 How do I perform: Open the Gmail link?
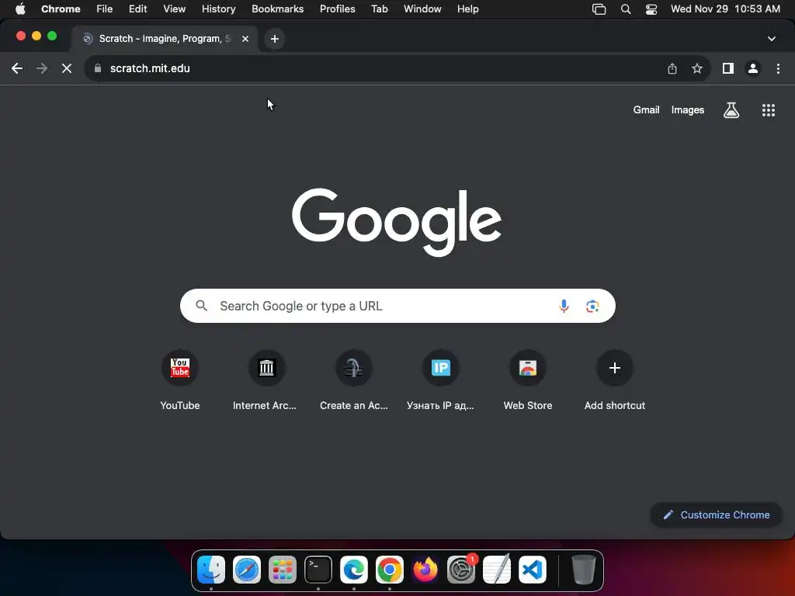click(647, 110)
